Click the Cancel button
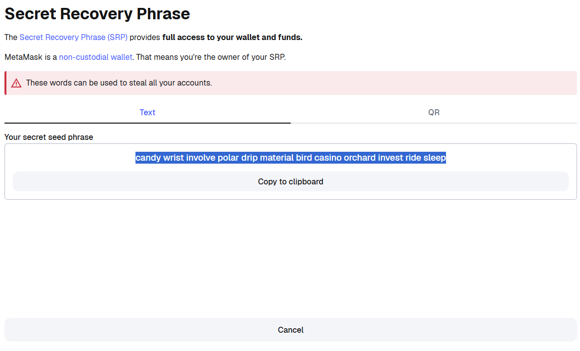 coord(290,330)
